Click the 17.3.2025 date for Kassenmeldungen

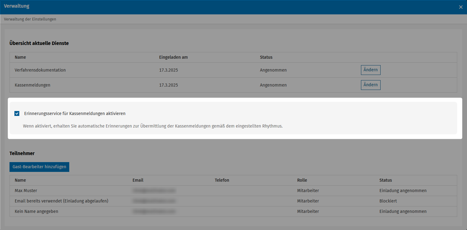click(169, 85)
